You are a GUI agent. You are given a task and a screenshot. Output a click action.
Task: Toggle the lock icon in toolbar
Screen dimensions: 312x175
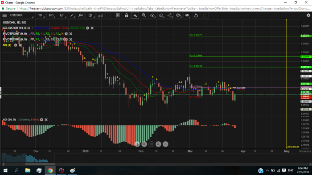(x=126, y=15)
